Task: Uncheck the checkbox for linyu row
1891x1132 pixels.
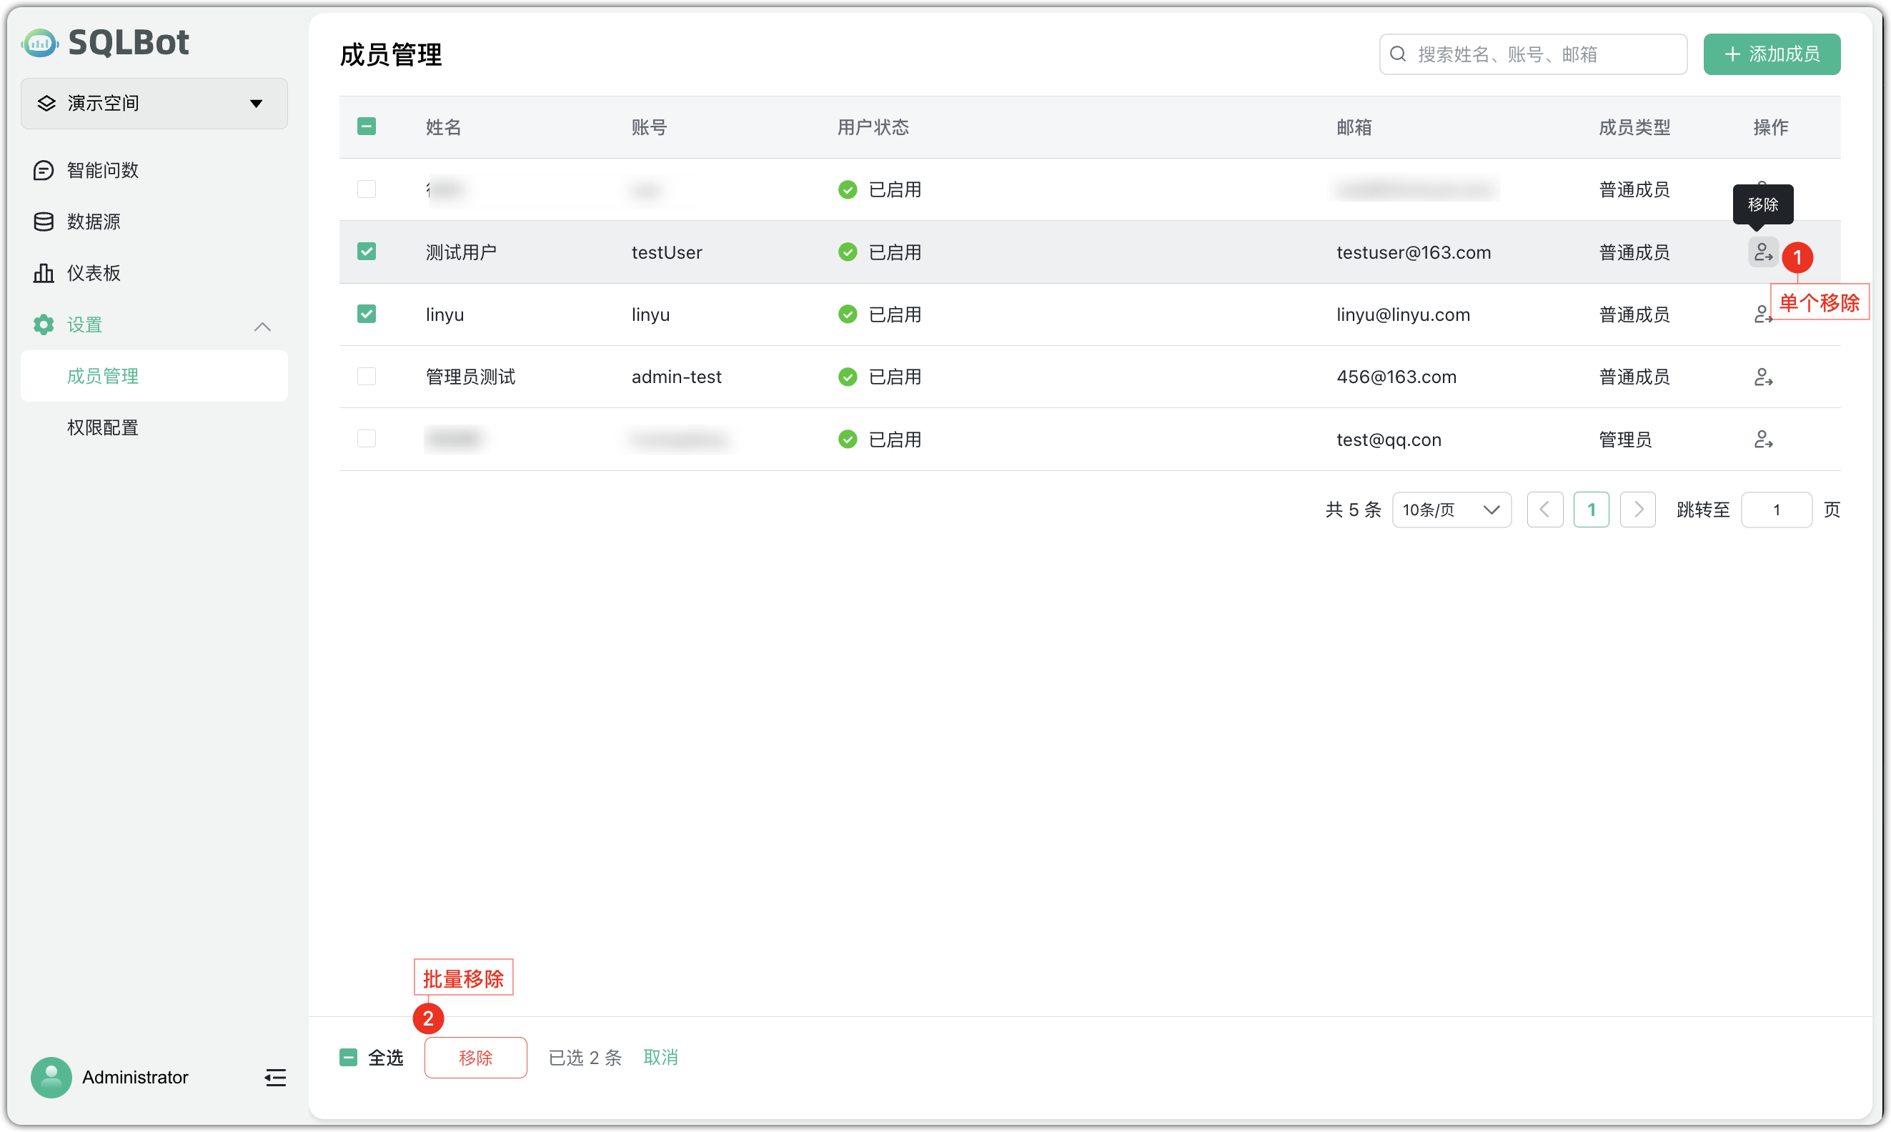Action: (367, 314)
